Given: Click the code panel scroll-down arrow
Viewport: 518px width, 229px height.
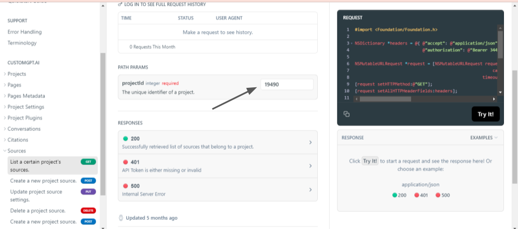Looking at the screenshot, I should tap(500, 93).
